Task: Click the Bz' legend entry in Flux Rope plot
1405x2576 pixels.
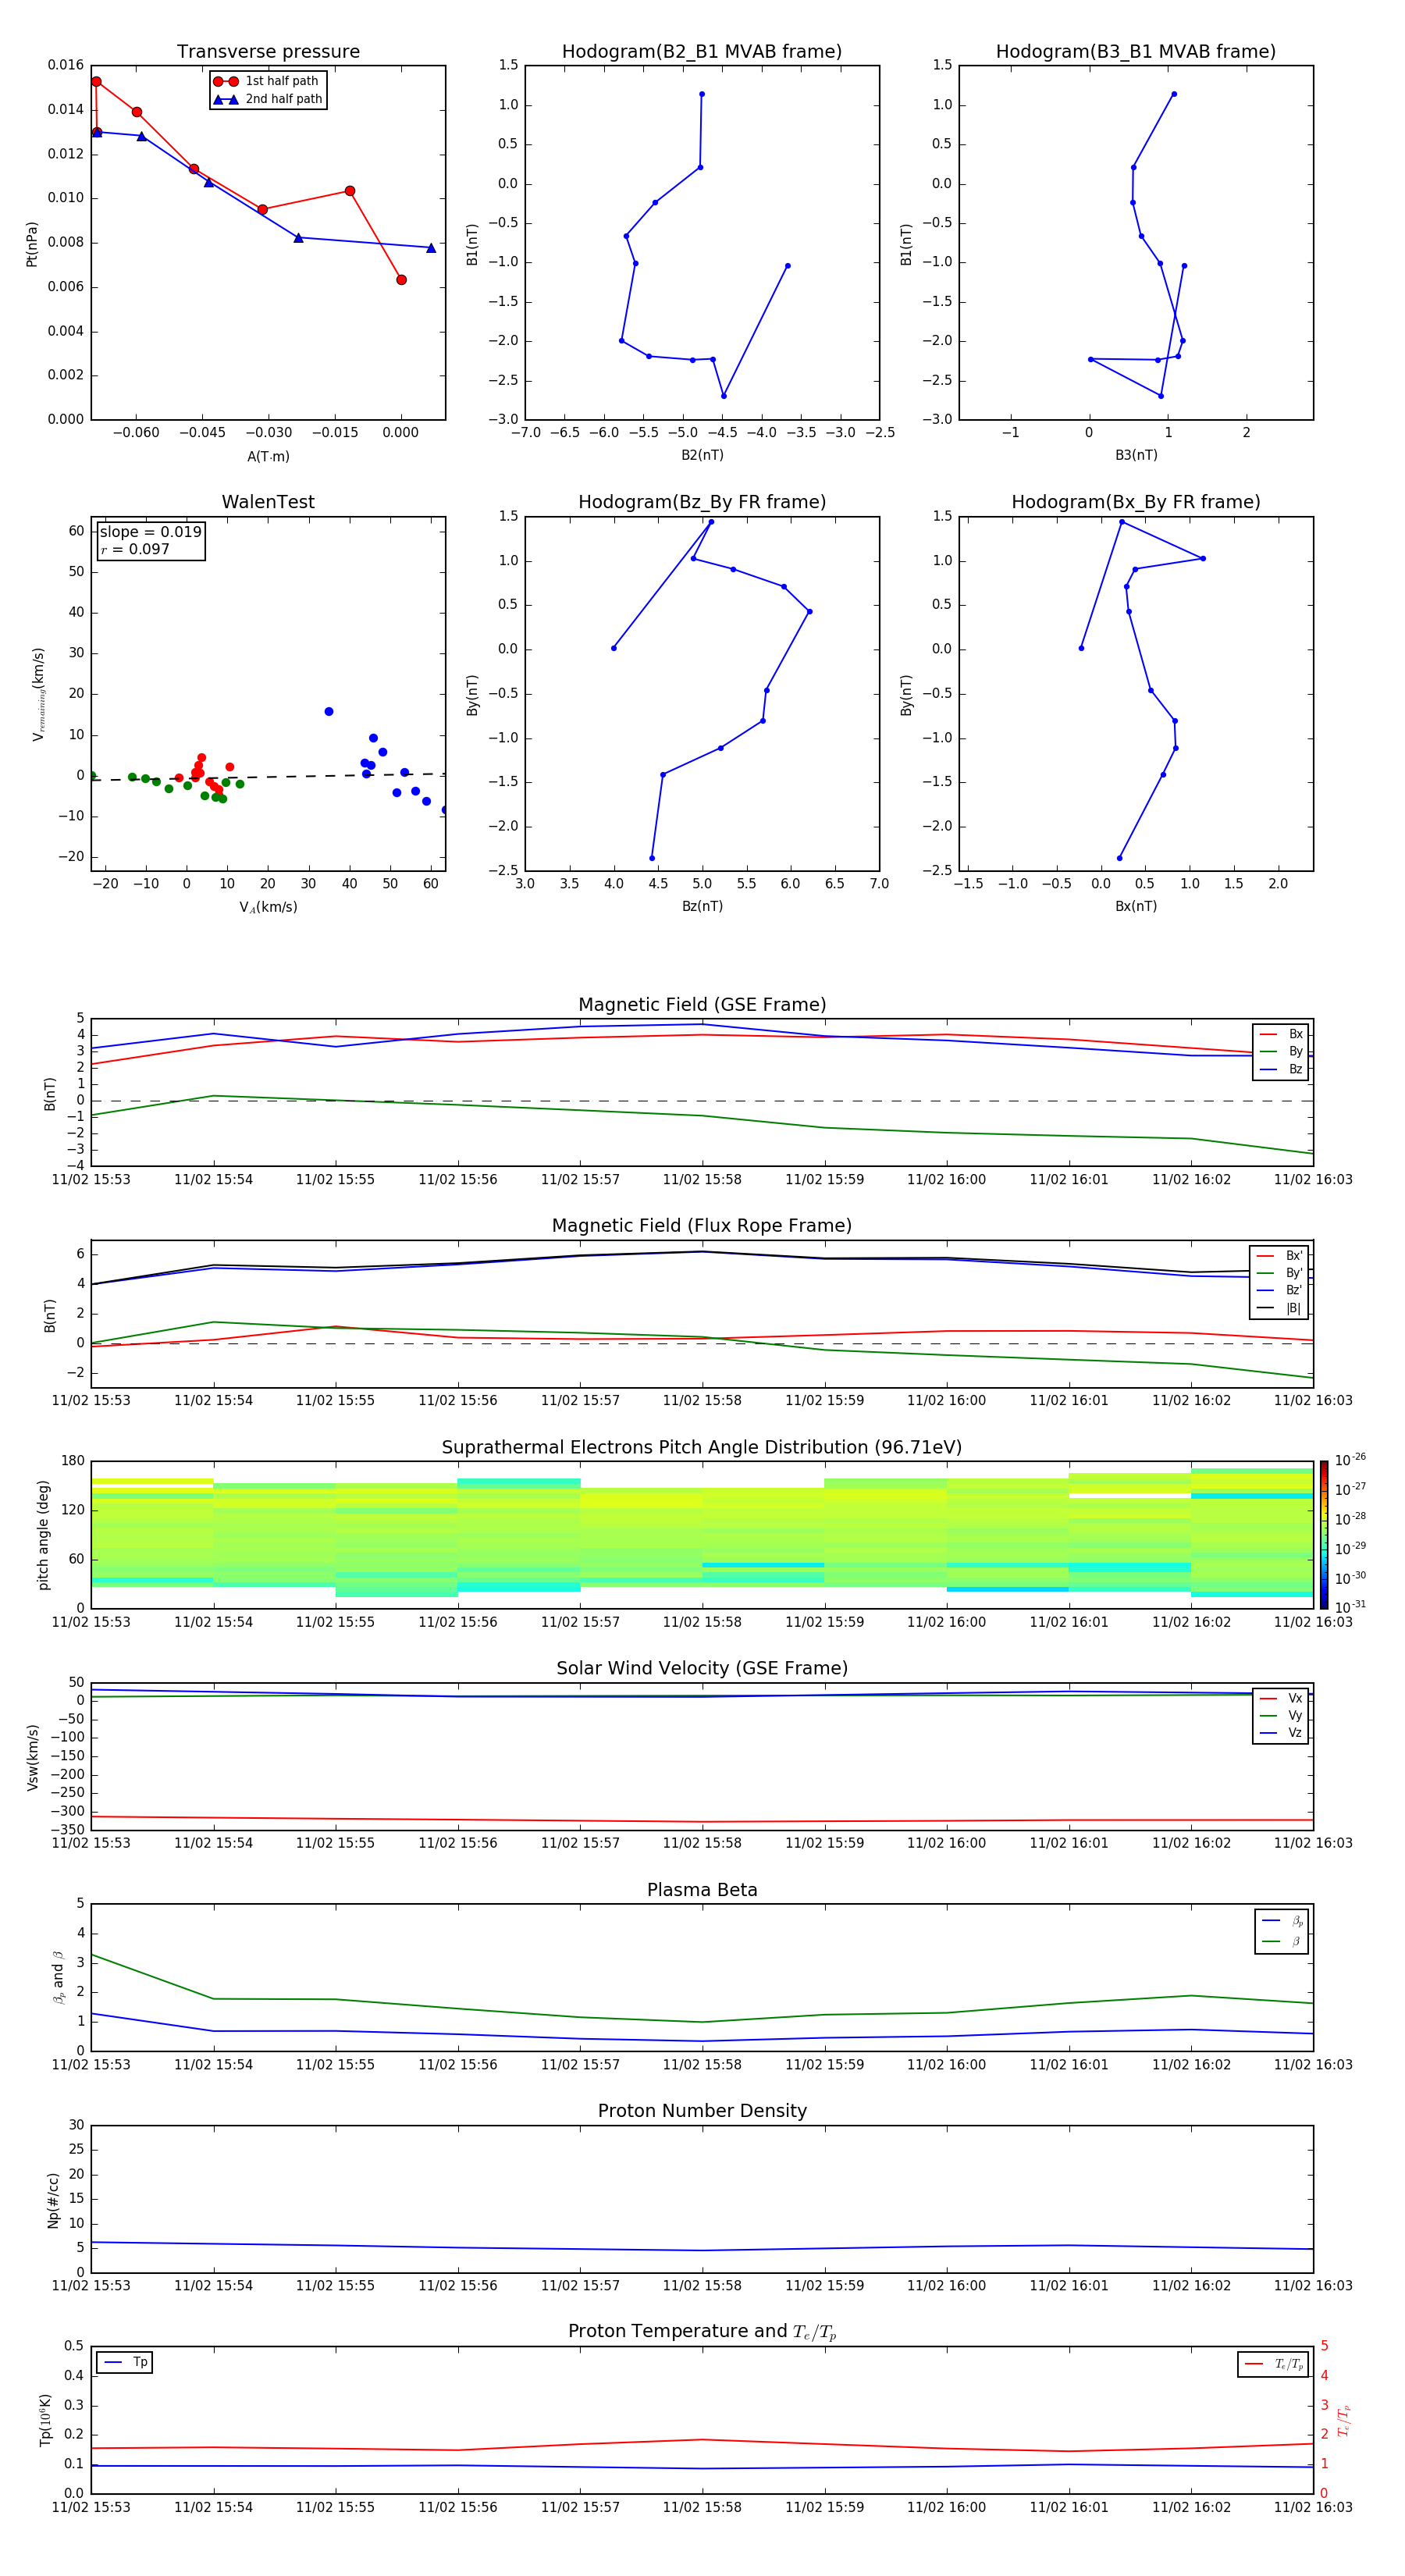Action: [1280, 1290]
